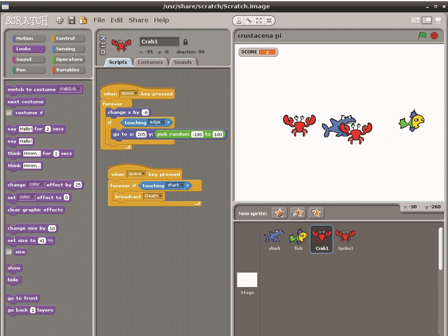Screen dimensions: 448x336
Task: Click the SCORE monitor on stage
Action: (x=258, y=52)
